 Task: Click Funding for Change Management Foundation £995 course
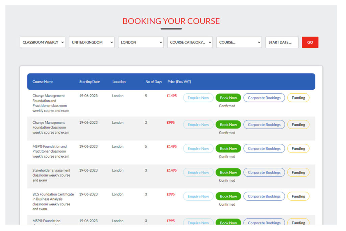(298, 124)
